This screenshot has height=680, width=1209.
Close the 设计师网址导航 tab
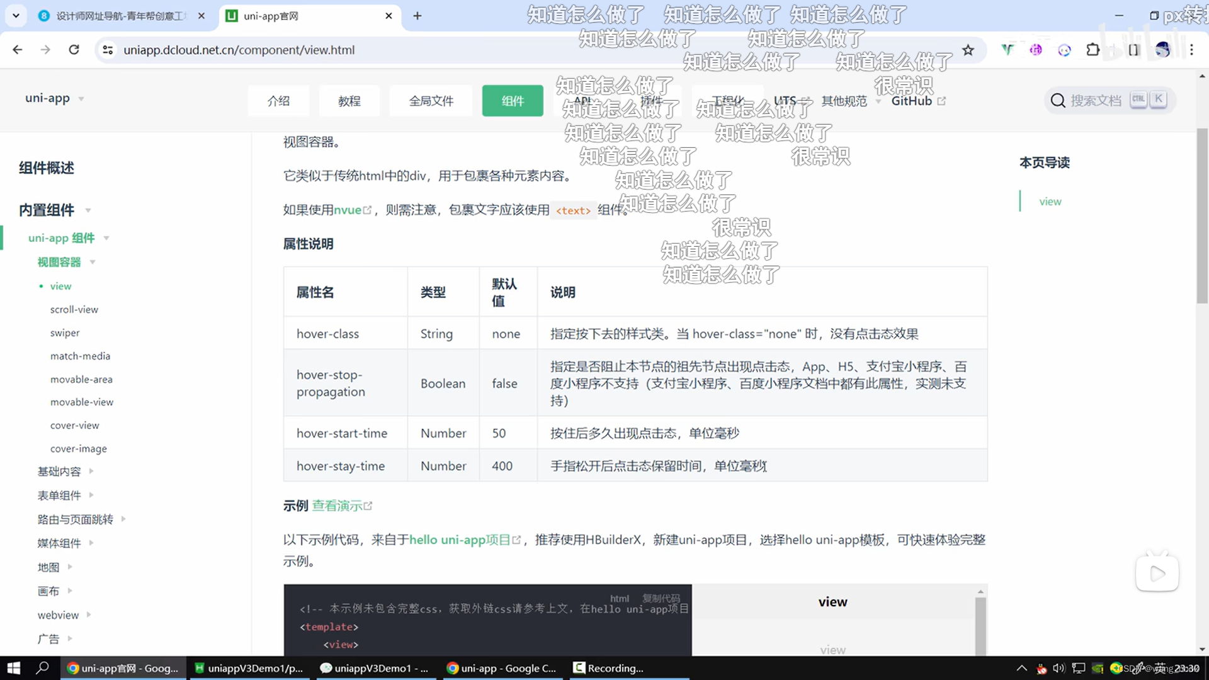[201, 16]
